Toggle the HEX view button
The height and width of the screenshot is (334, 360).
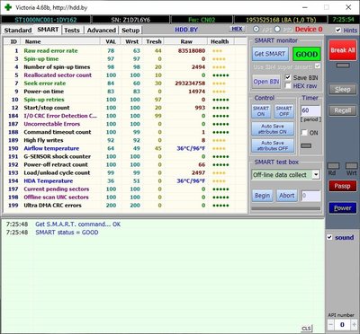point(237,29)
